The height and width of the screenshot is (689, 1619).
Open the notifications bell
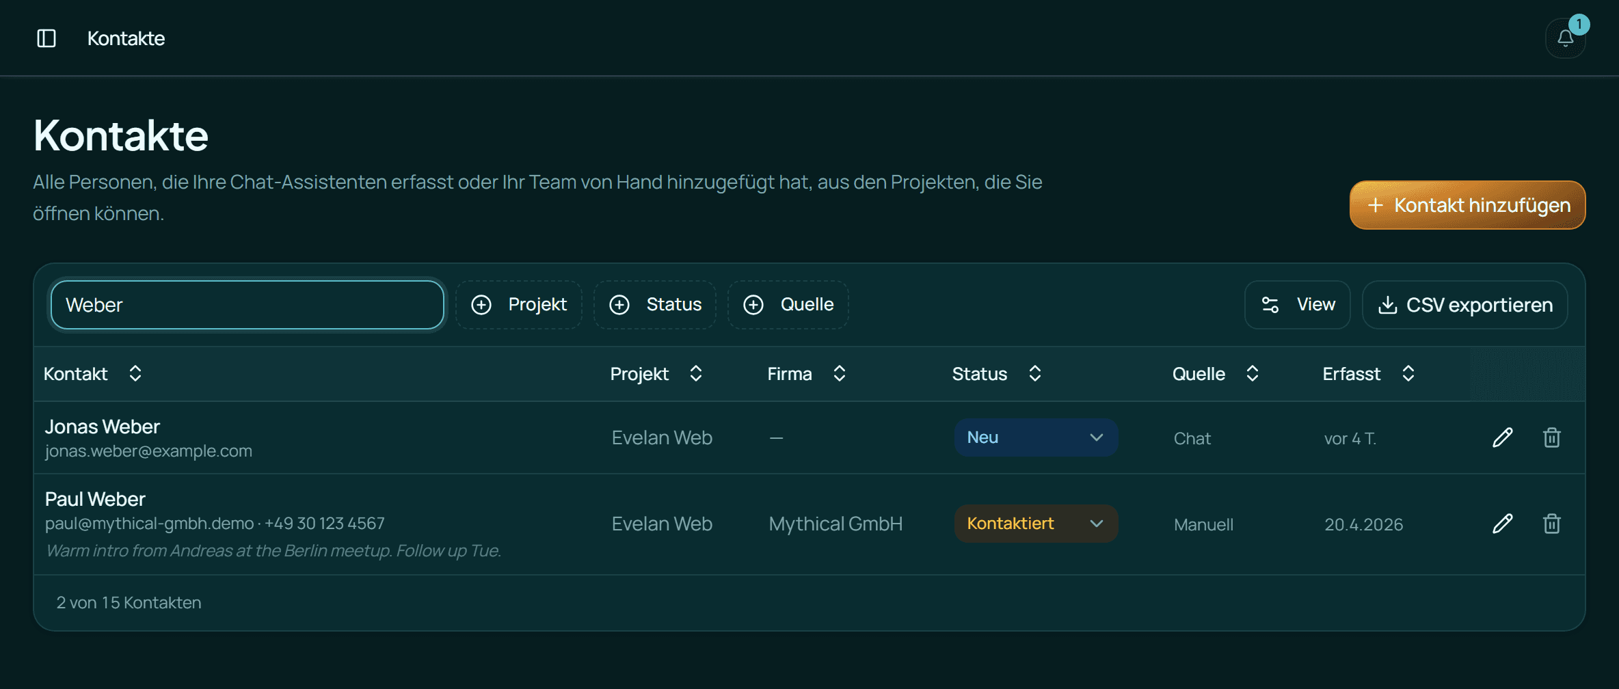(1565, 38)
